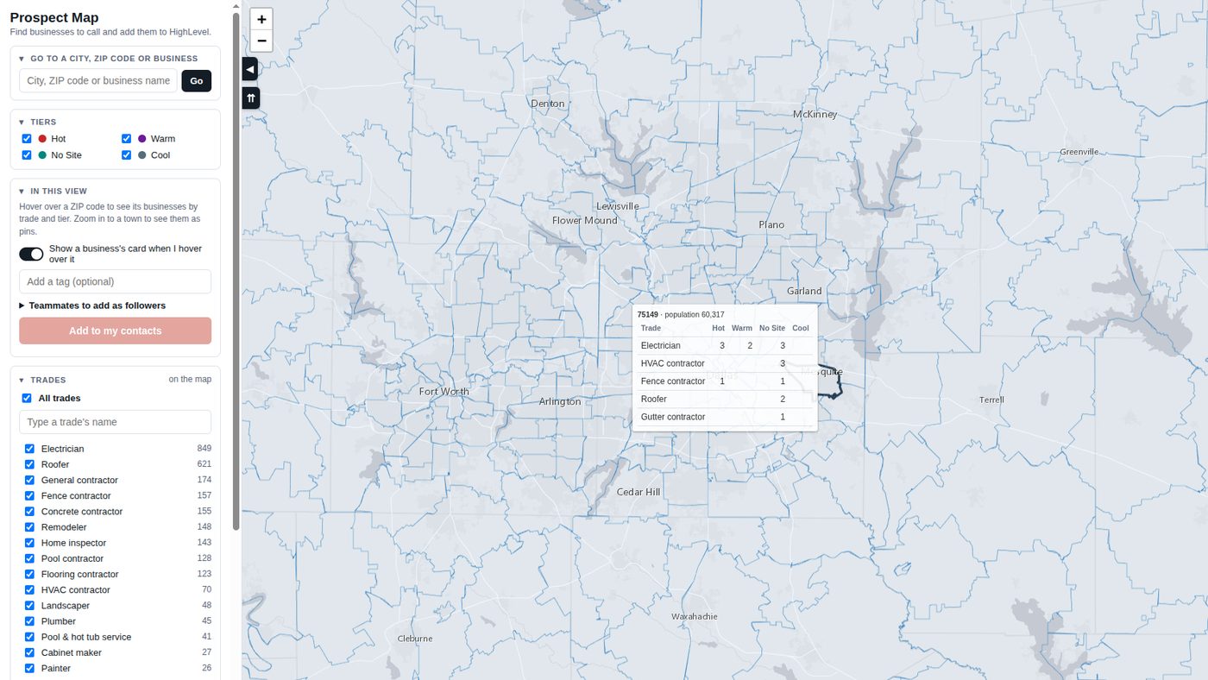Click the Cedar Hill label on the map
Screen dimensions: 1208x680
(639, 492)
